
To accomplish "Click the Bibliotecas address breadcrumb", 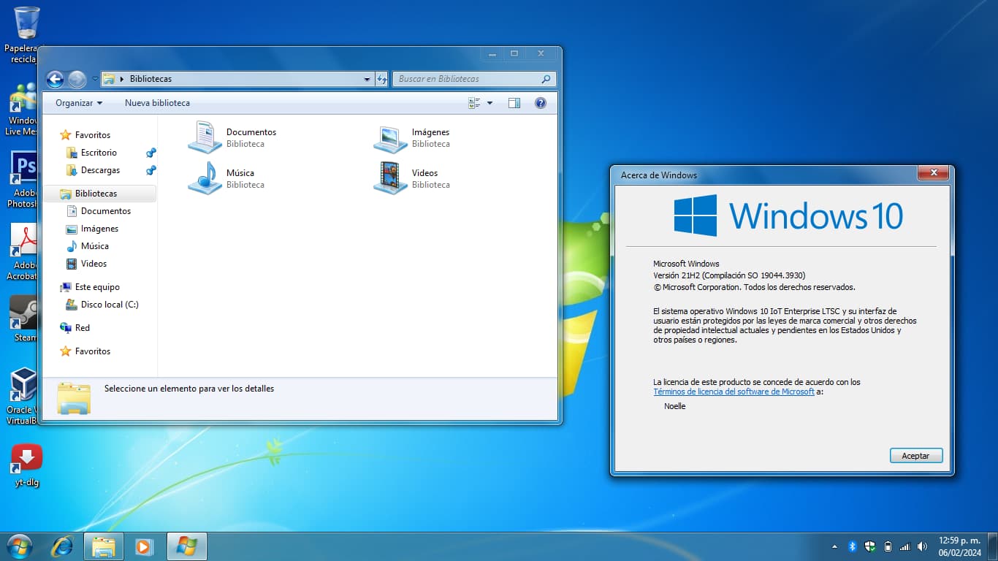I will pyautogui.click(x=151, y=79).
